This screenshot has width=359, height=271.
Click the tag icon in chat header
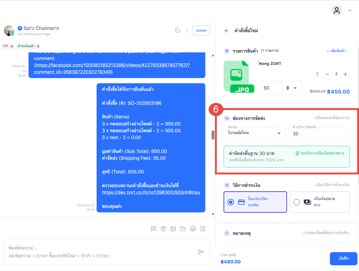[x=178, y=31]
